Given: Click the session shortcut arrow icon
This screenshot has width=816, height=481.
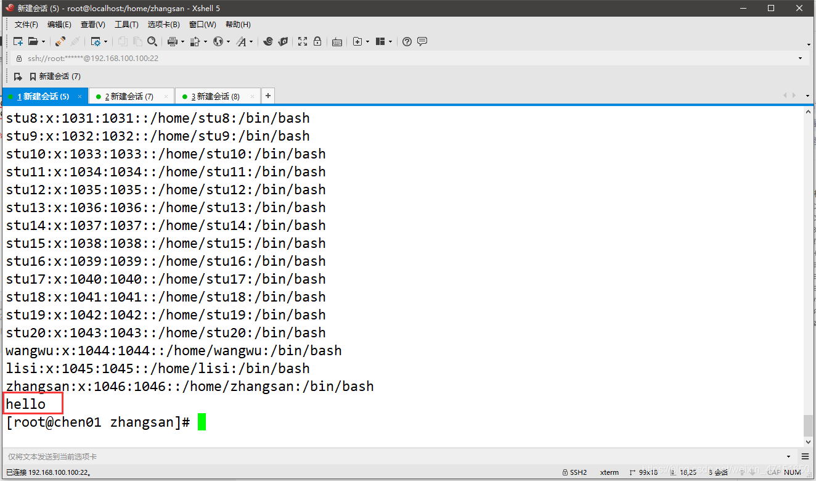Looking at the screenshot, I should tap(18, 76).
